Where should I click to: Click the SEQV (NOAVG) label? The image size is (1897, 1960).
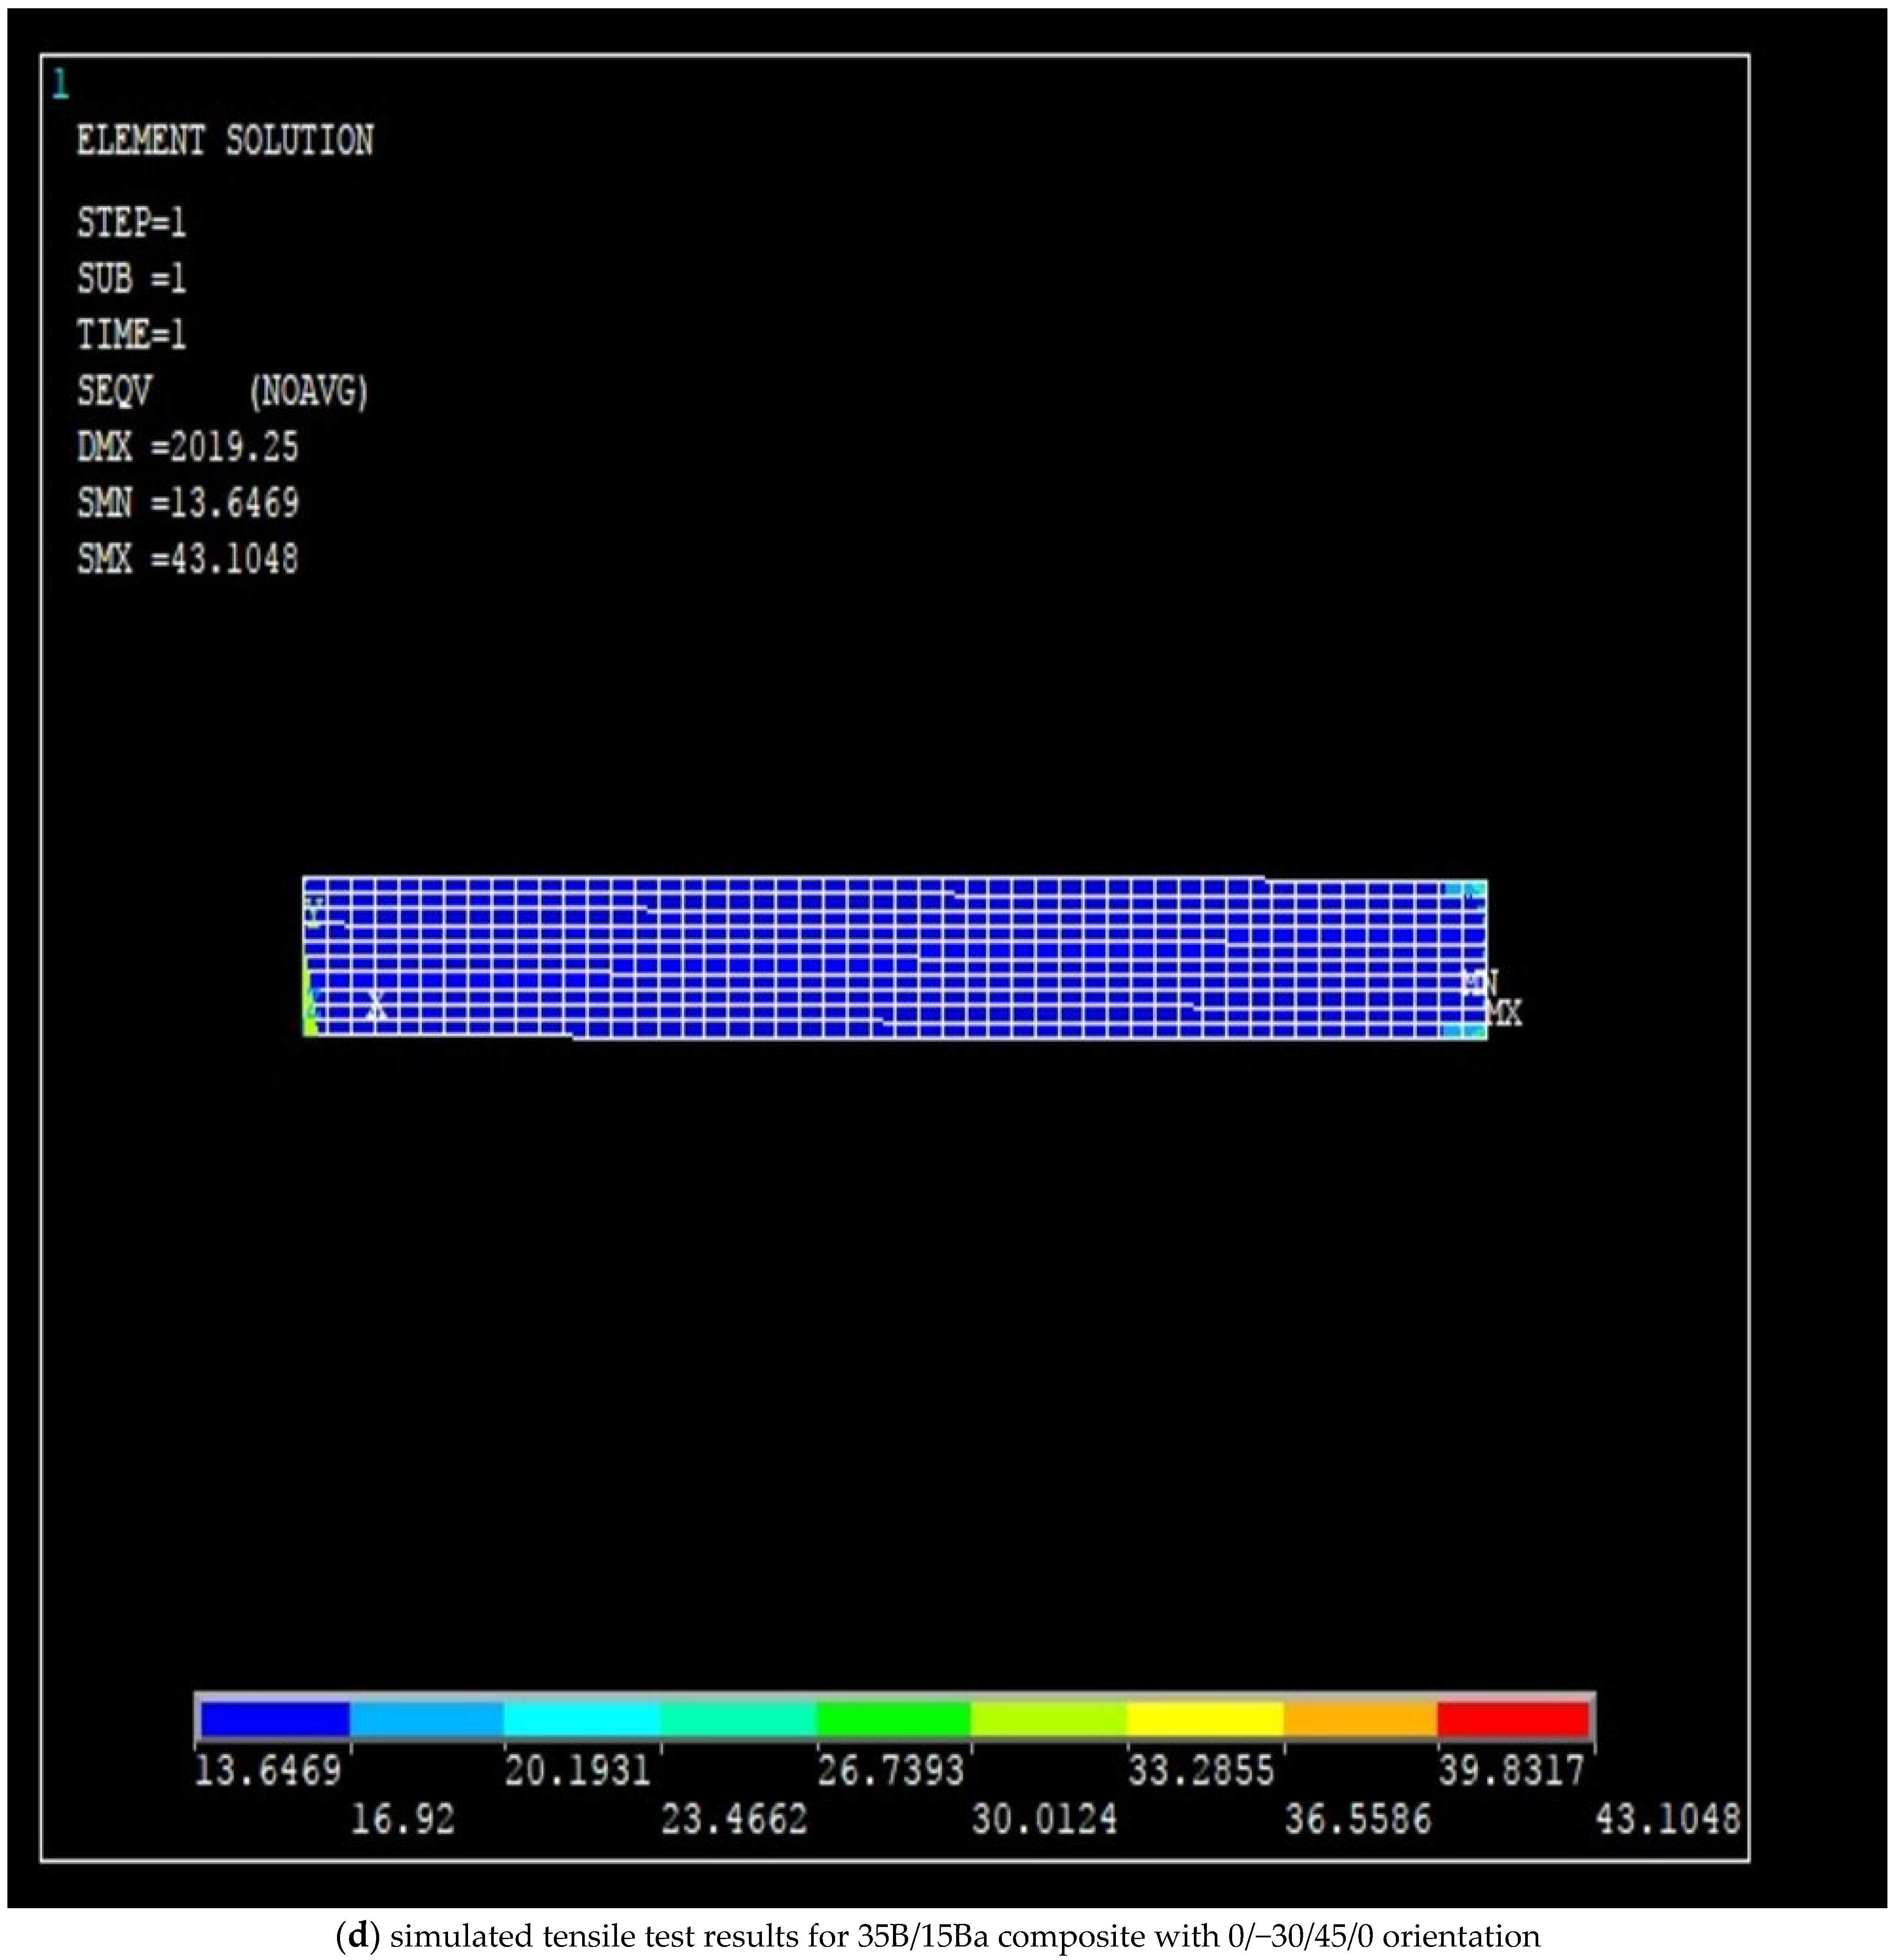(x=222, y=391)
